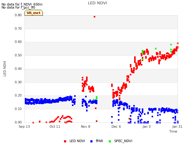Click the red LED NDVI legend swatch
This screenshot has width=196, height=147.
(x=65, y=141)
